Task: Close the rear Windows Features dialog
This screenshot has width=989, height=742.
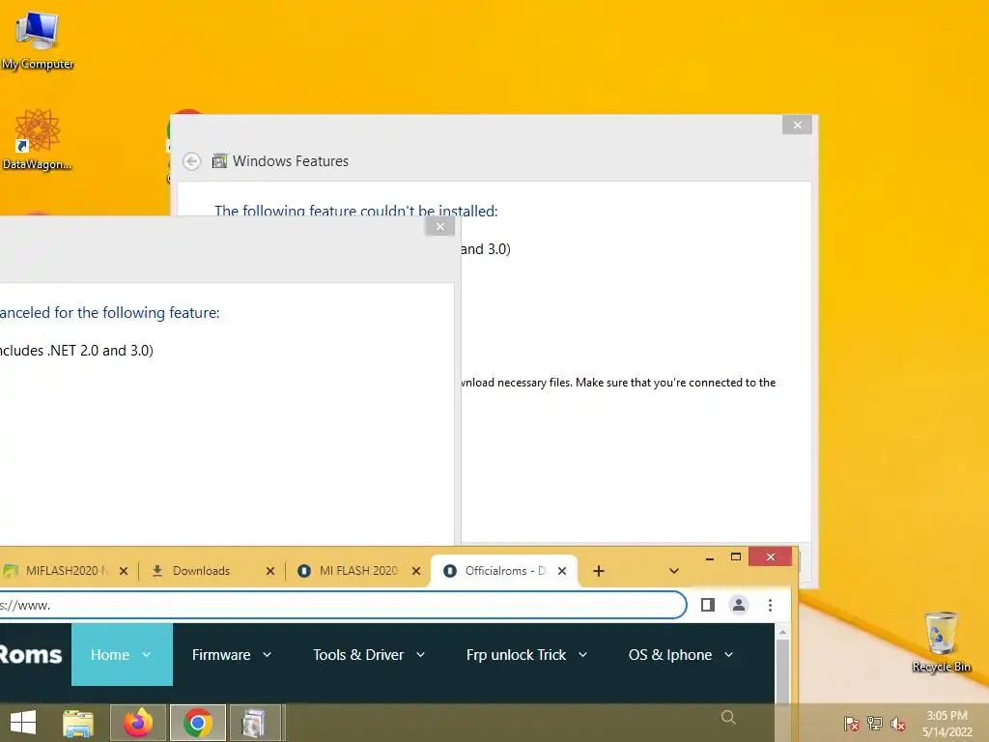Action: point(797,125)
